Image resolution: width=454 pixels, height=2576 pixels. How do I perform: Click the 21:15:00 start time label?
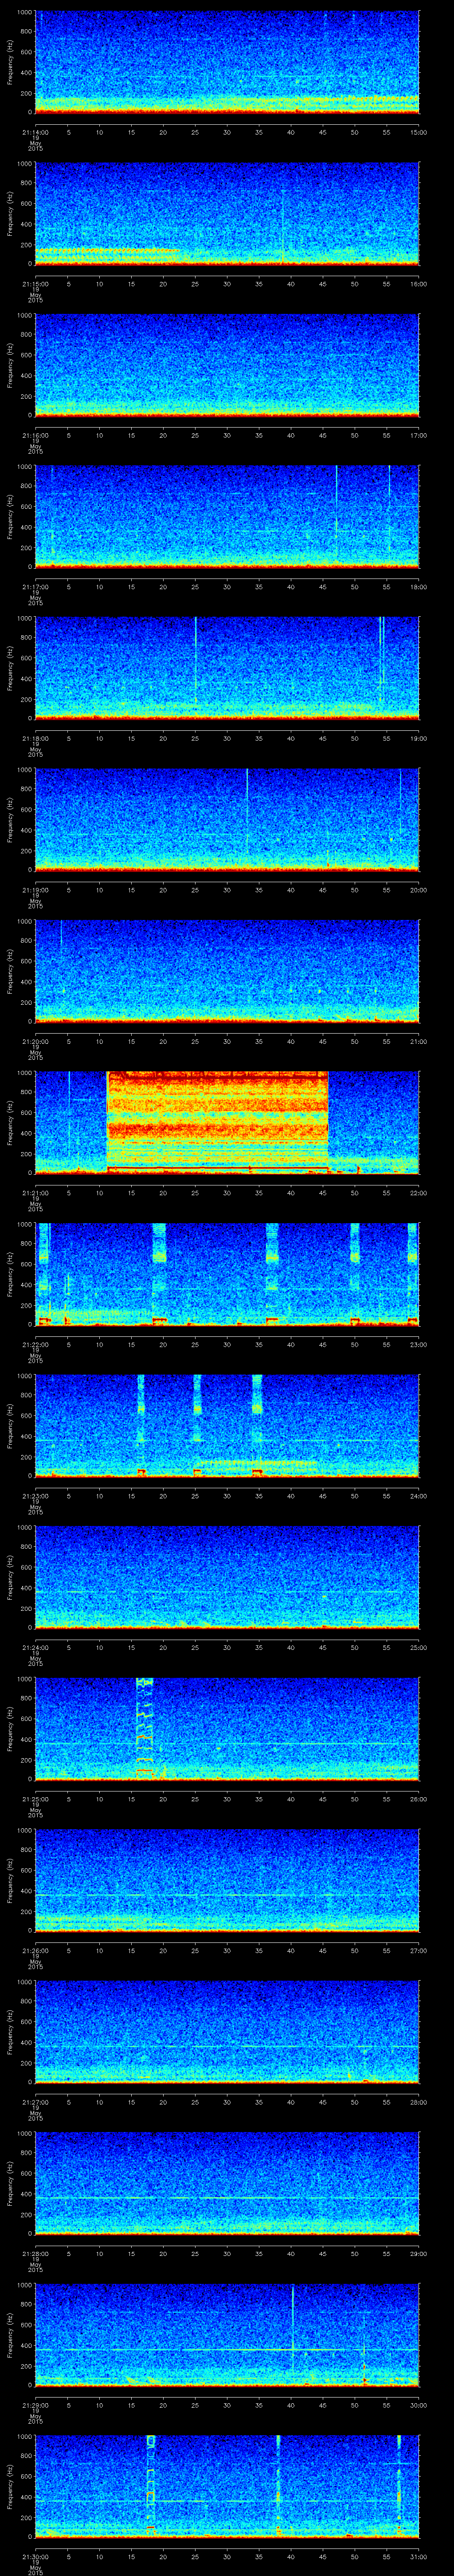tap(35, 284)
